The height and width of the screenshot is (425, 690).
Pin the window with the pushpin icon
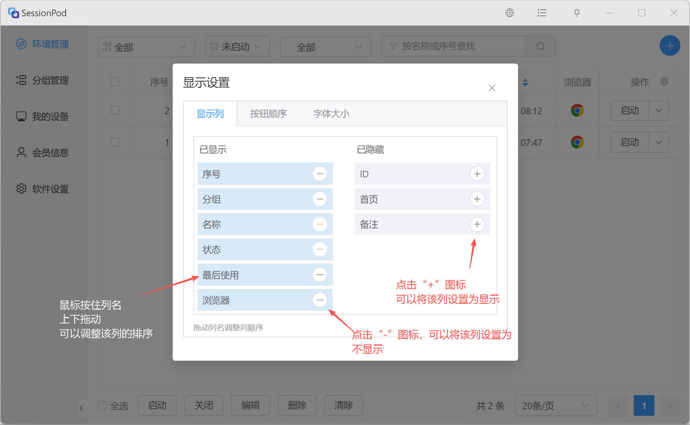tap(576, 13)
